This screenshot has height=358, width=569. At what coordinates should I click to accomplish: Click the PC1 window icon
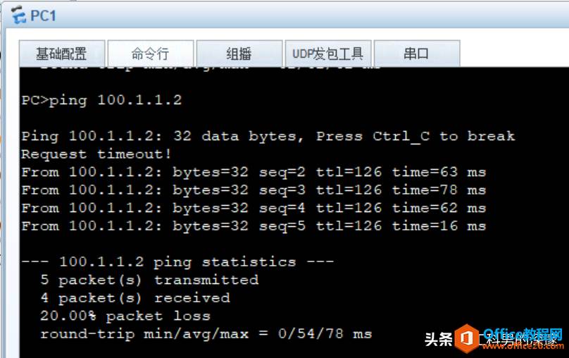click(x=18, y=16)
